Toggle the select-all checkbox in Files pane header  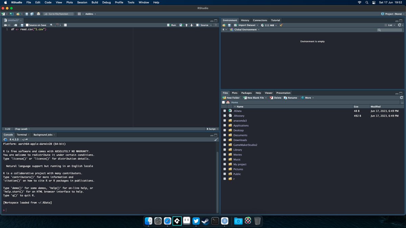(223, 102)
